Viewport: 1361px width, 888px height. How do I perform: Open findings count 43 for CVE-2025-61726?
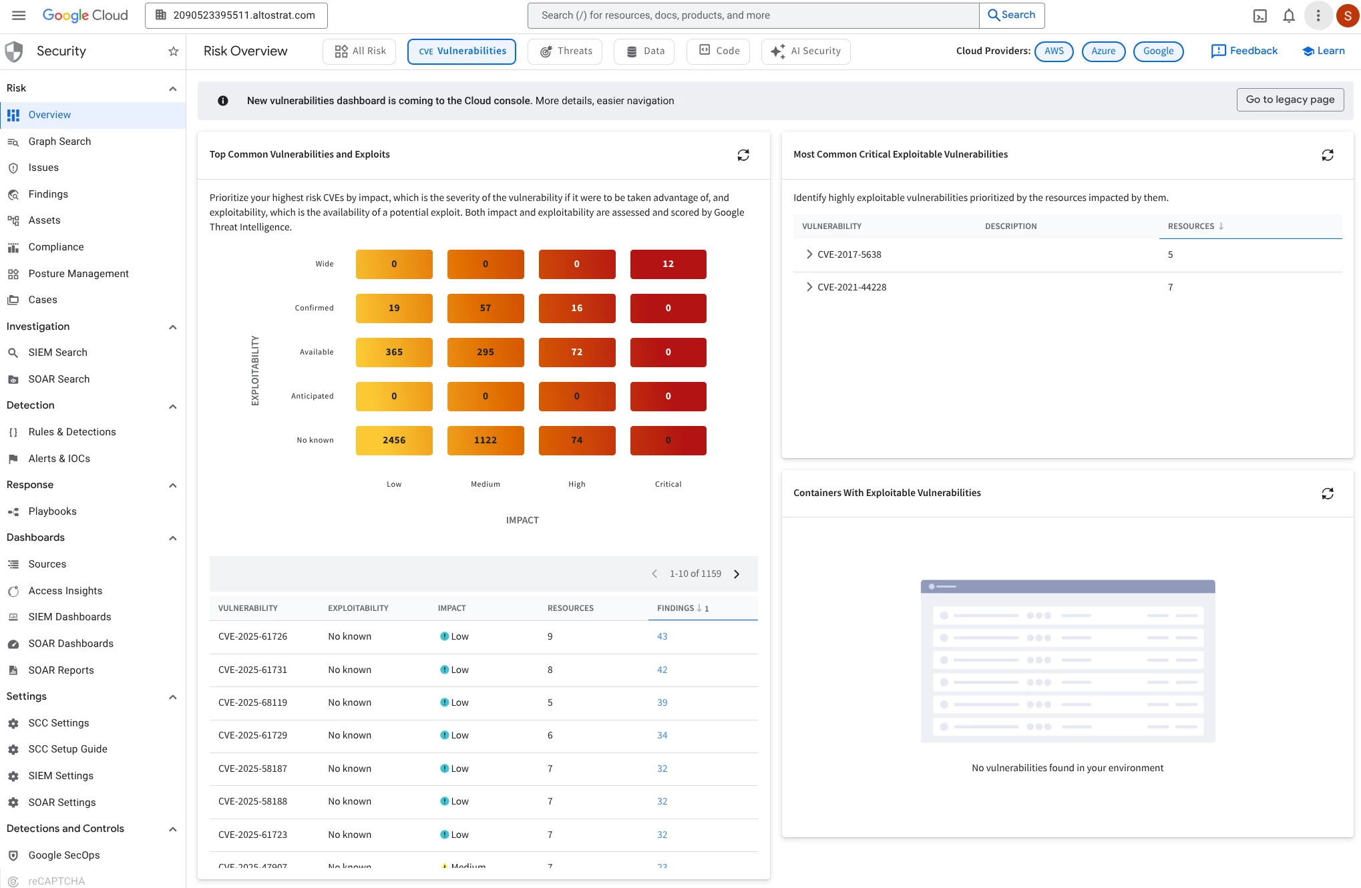click(x=662, y=637)
